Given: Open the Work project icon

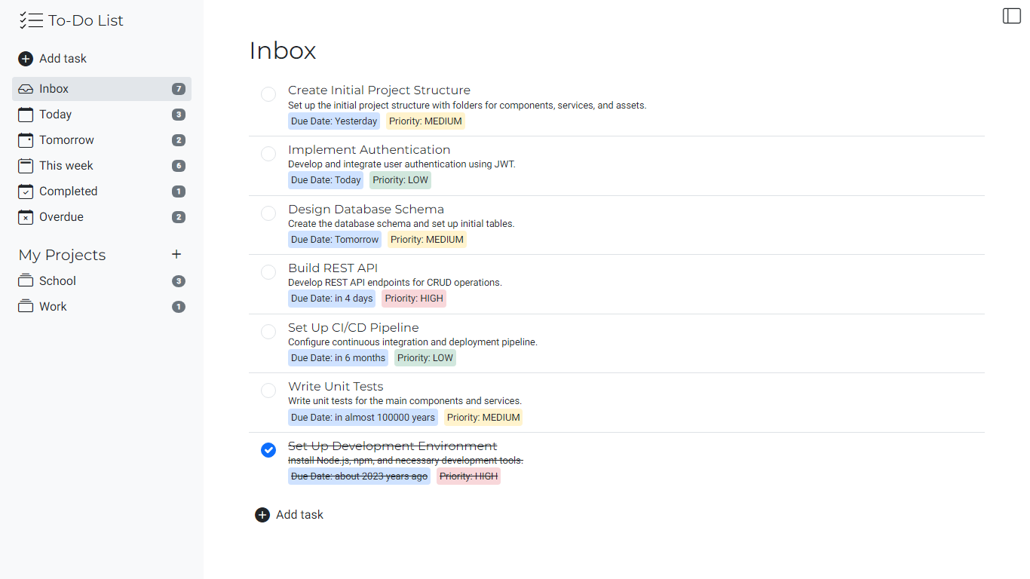Looking at the screenshot, I should (x=24, y=306).
